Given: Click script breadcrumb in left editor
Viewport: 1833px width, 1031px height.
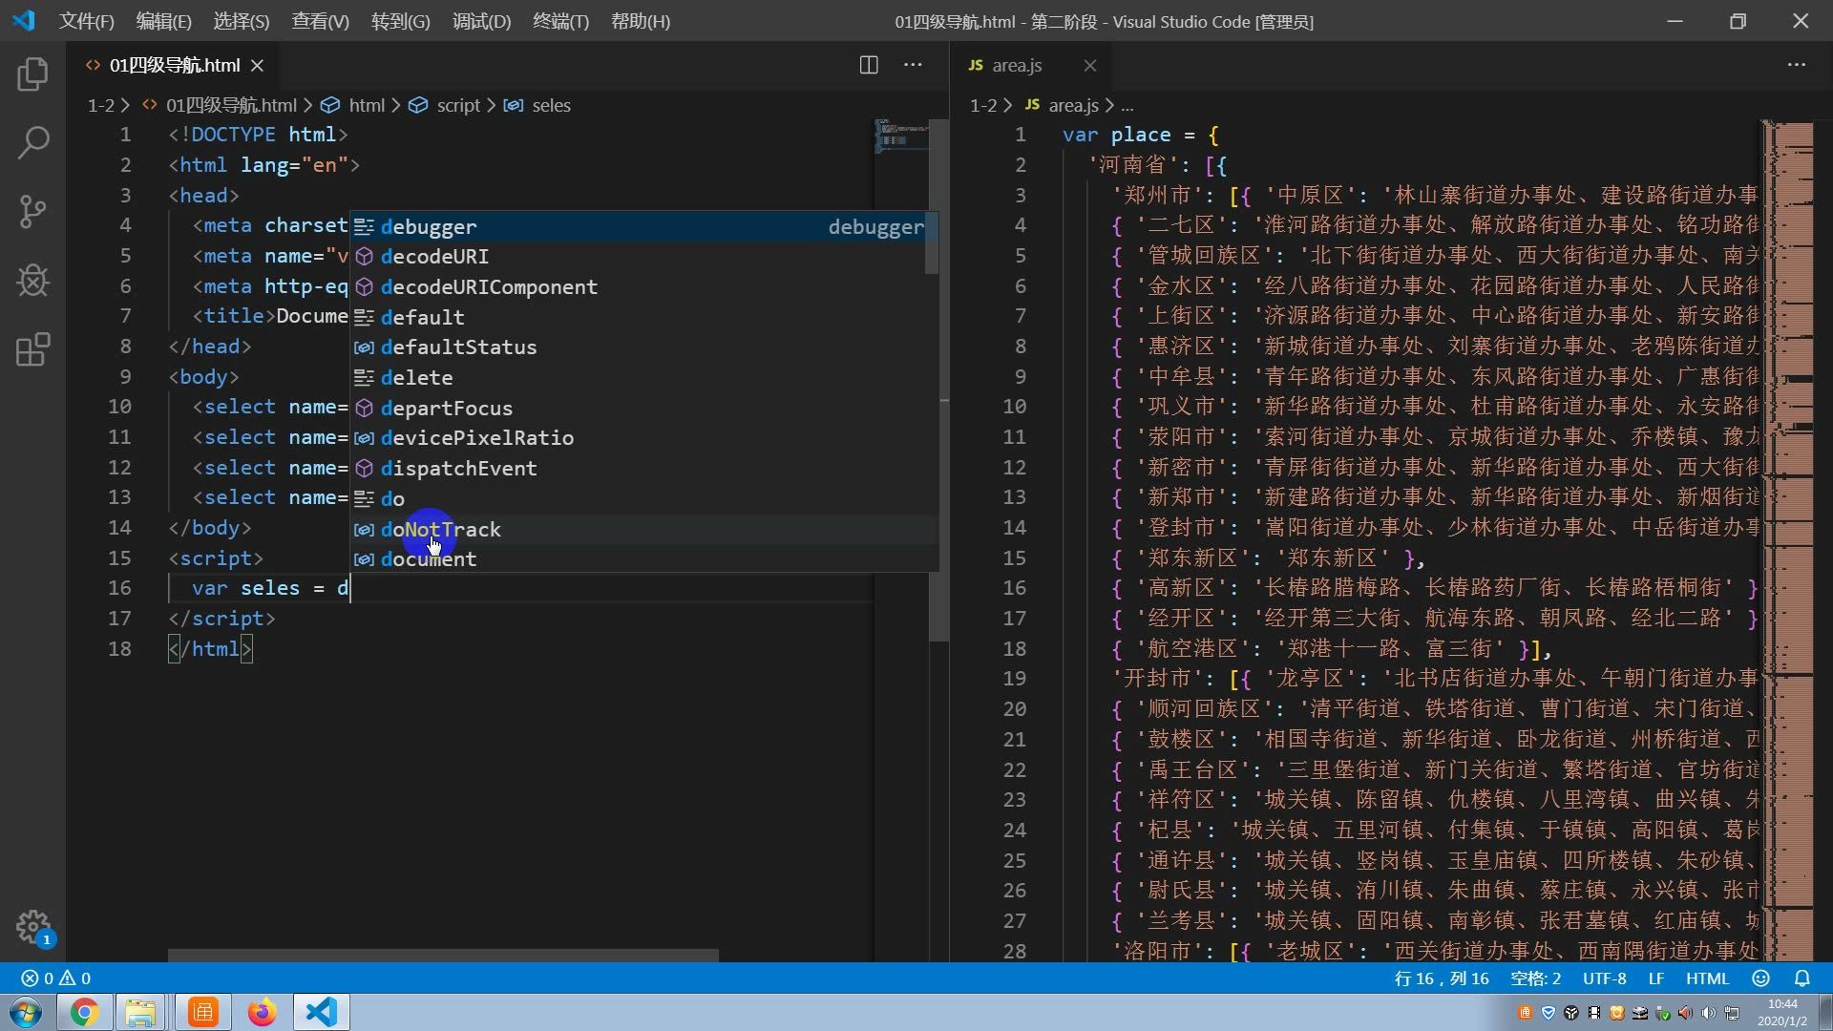Looking at the screenshot, I should tap(445, 105).
